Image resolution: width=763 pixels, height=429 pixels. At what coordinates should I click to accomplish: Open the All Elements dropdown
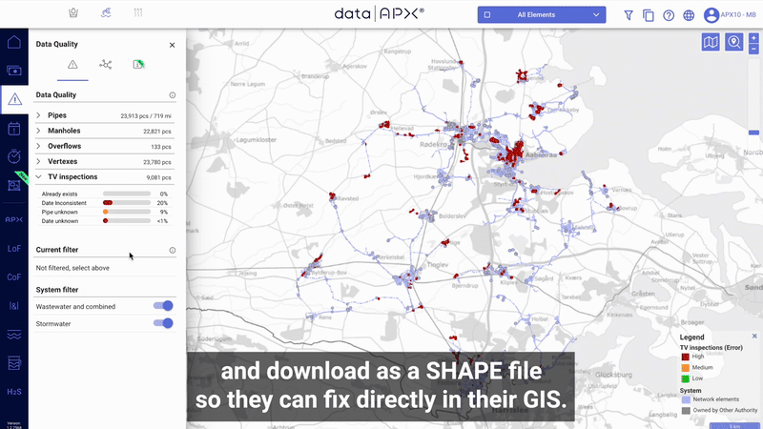pyautogui.click(x=542, y=15)
